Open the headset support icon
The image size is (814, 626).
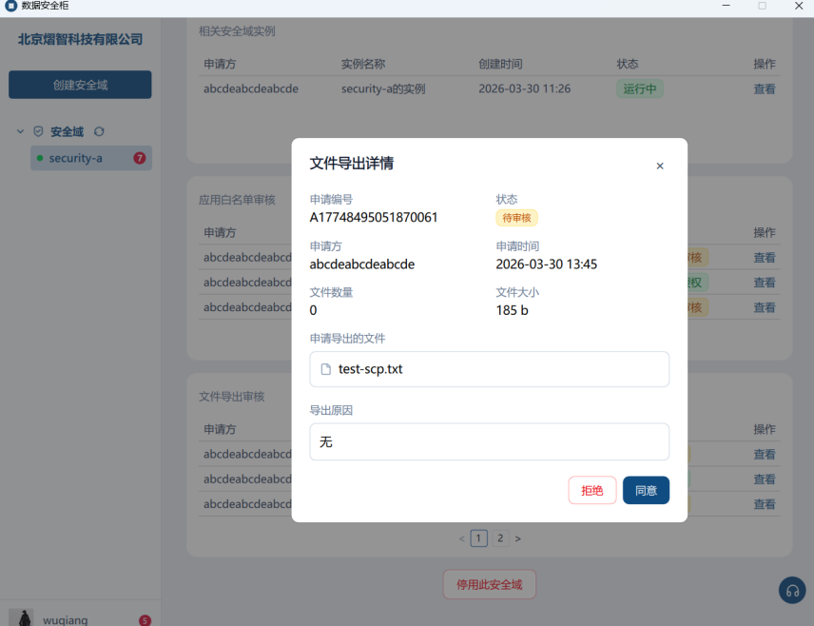[792, 590]
